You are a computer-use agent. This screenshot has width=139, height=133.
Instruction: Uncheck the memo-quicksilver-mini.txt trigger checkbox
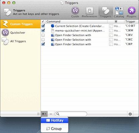pos(43,30)
